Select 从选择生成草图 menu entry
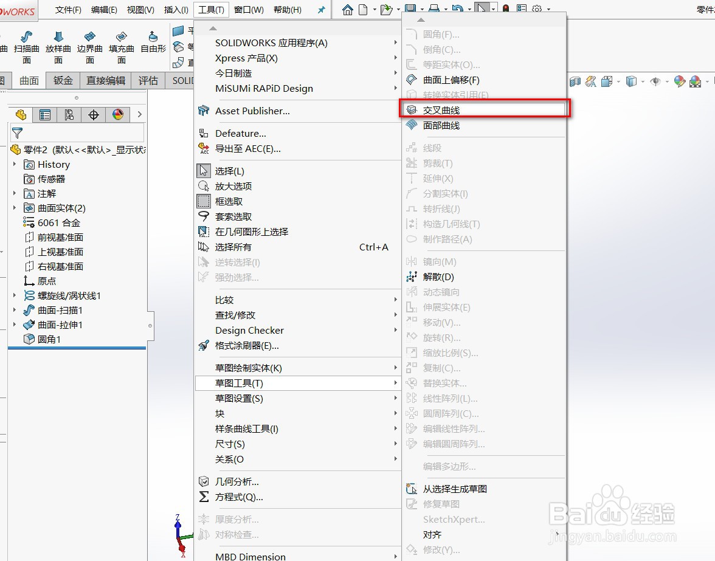 point(485,489)
